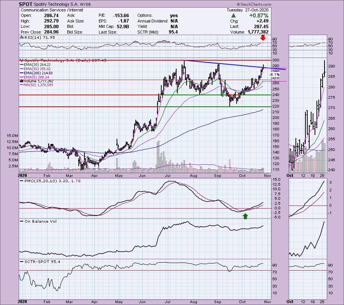The height and width of the screenshot is (305, 344).
Task: Click the EPS value -1.87
Action: click(x=124, y=21)
